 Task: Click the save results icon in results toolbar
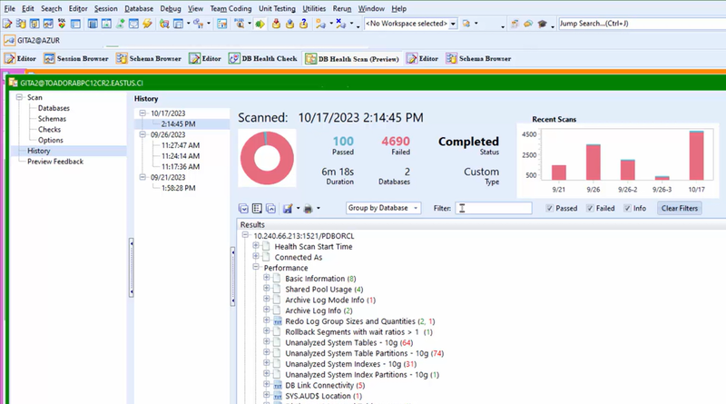288,209
